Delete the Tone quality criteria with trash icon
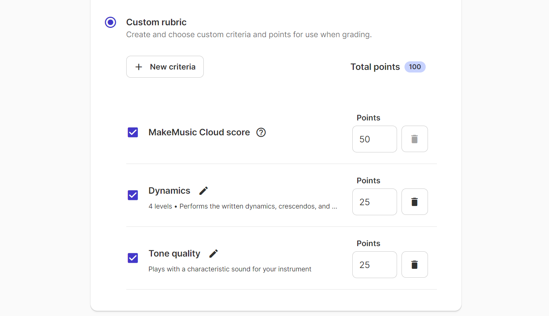Viewport: 549px width, 316px height. 415,265
